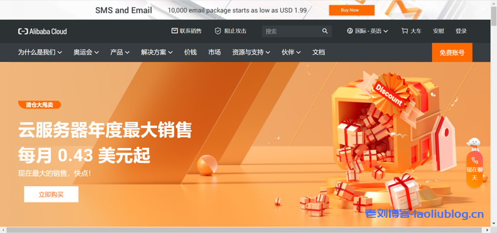497x233 pixels.
Task: Click the phone icon in chat widget
Action: (x=474, y=160)
